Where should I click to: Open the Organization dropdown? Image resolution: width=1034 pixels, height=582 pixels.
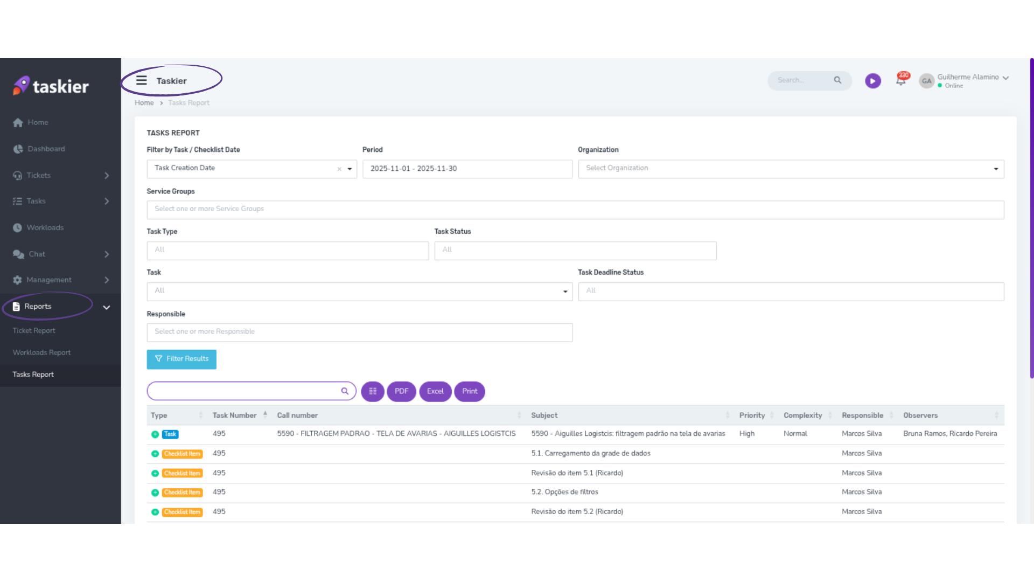tap(791, 169)
